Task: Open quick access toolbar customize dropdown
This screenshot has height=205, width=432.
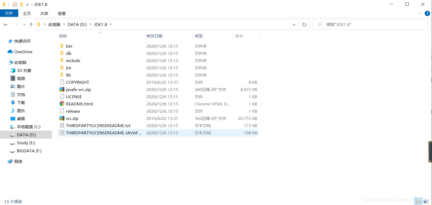Action: (27, 5)
